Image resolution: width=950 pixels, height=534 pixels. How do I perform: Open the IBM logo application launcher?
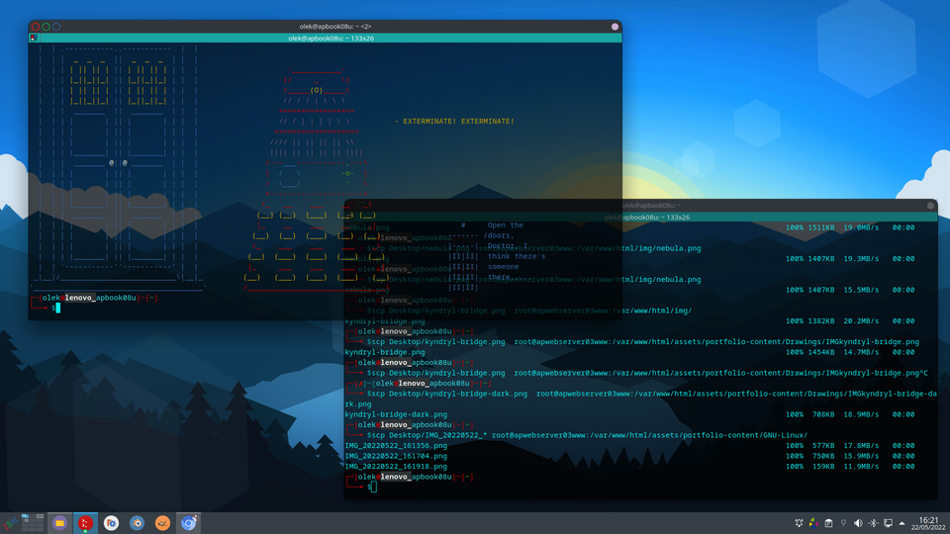(x=10, y=523)
